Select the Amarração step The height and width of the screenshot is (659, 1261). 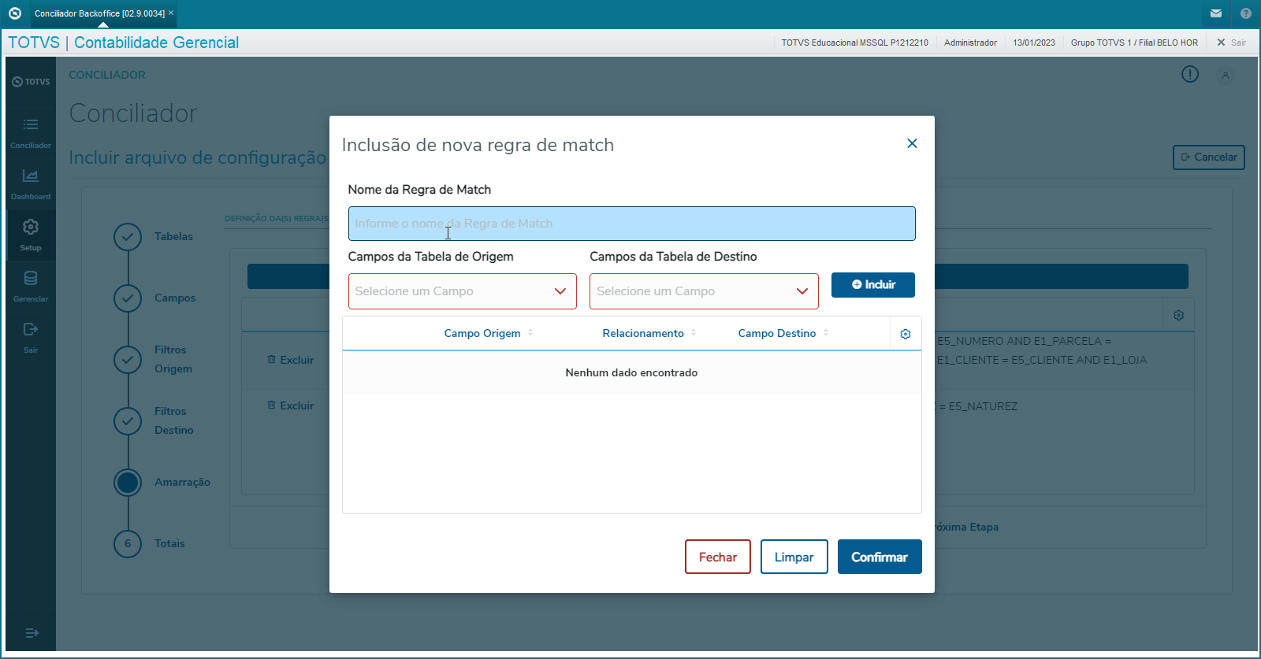(x=128, y=483)
